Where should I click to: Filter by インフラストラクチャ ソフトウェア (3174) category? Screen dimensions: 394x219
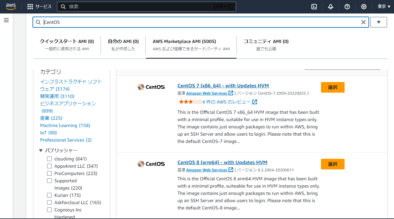coord(71,85)
